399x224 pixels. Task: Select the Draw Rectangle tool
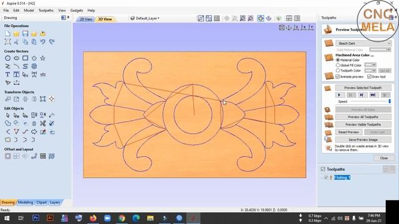tap(25, 58)
